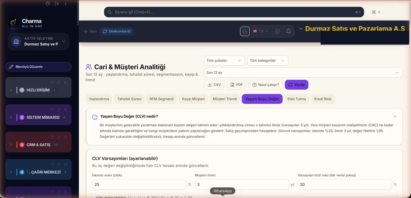This screenshot has width=411, height=198.
Task: Open notifications bell
Action: coord(288,31)
